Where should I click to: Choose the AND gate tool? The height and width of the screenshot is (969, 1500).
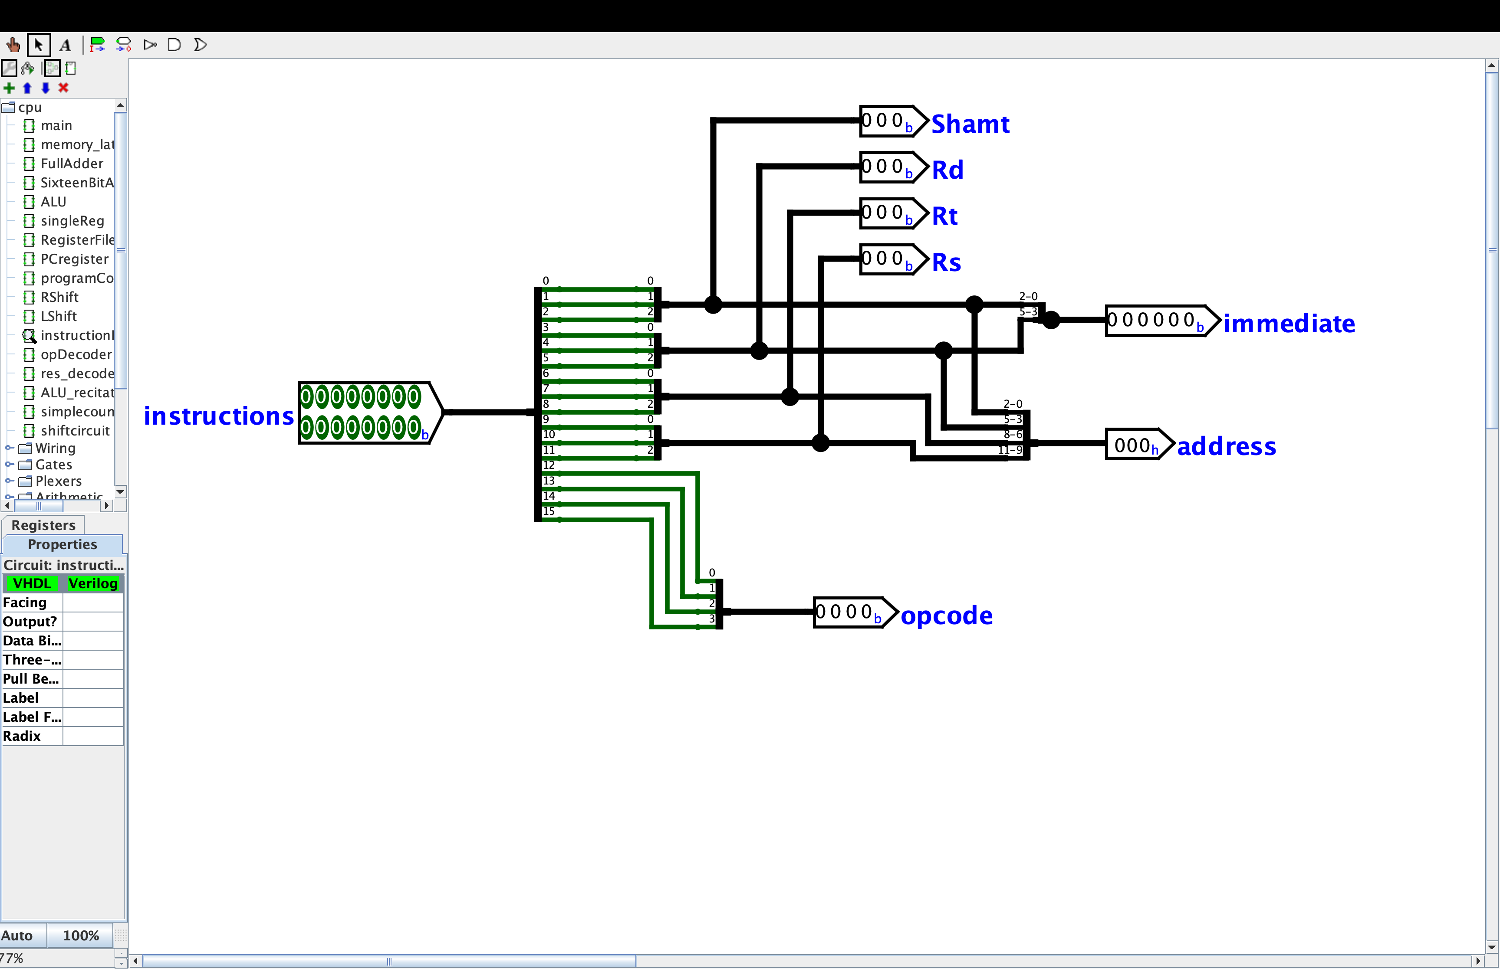click(x=174, y=45)
